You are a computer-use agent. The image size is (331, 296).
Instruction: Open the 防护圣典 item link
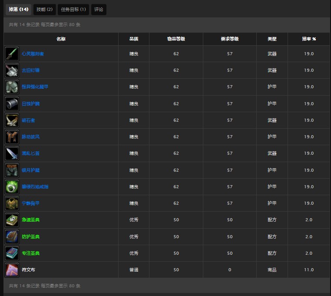tap(30, 237)
